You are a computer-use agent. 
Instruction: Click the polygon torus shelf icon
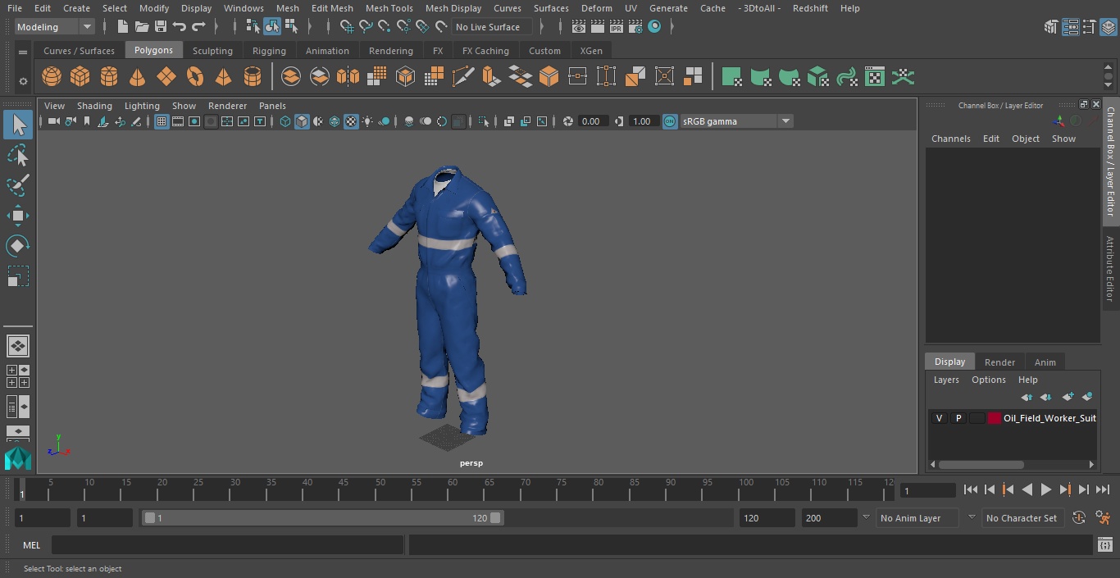195,77
